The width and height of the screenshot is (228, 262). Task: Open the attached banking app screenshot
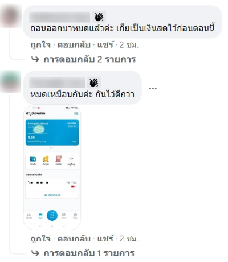pyautogui.click(x=52, y=167)
